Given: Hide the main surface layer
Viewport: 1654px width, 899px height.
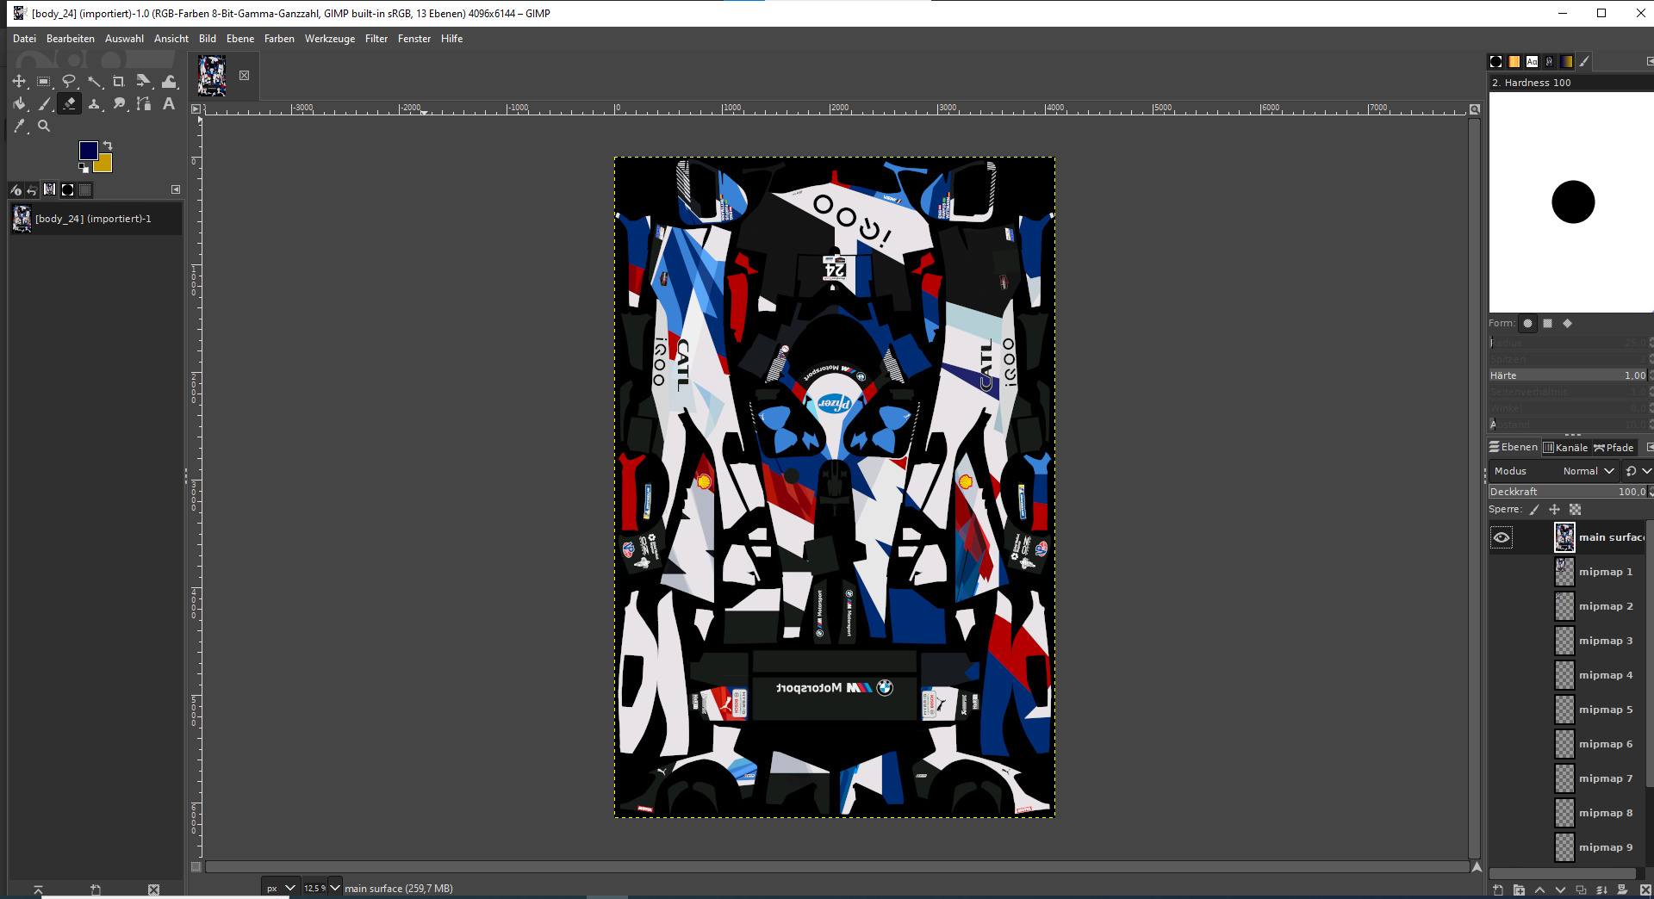Looking at the screenshot, I should [1502, 537].
